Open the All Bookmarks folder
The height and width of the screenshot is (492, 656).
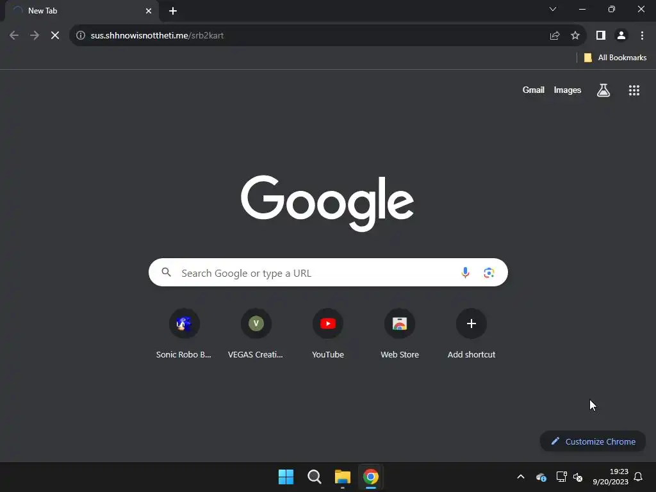[x=615, y=58]
